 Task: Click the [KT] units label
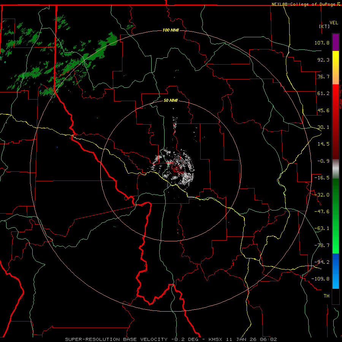point(324,26)
